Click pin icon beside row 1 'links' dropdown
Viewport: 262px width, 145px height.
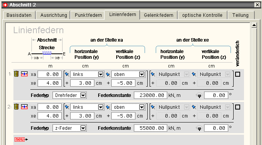[67, 74]
